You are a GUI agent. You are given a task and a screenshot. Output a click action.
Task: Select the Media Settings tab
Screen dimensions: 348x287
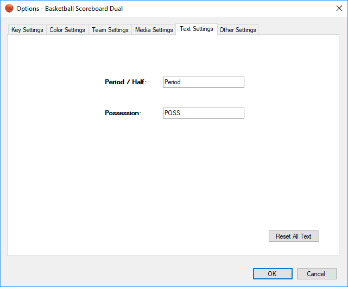(x=154, y=30)
